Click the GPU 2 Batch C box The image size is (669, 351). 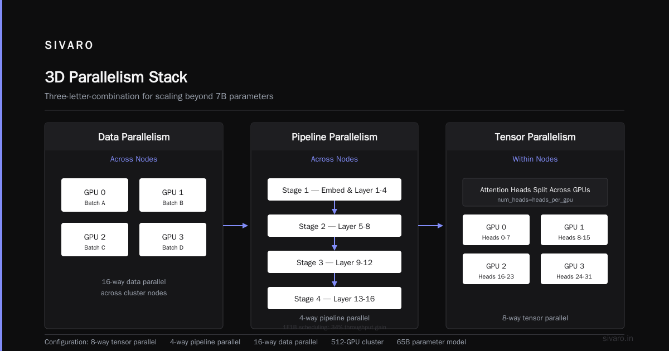click(95, 240)
